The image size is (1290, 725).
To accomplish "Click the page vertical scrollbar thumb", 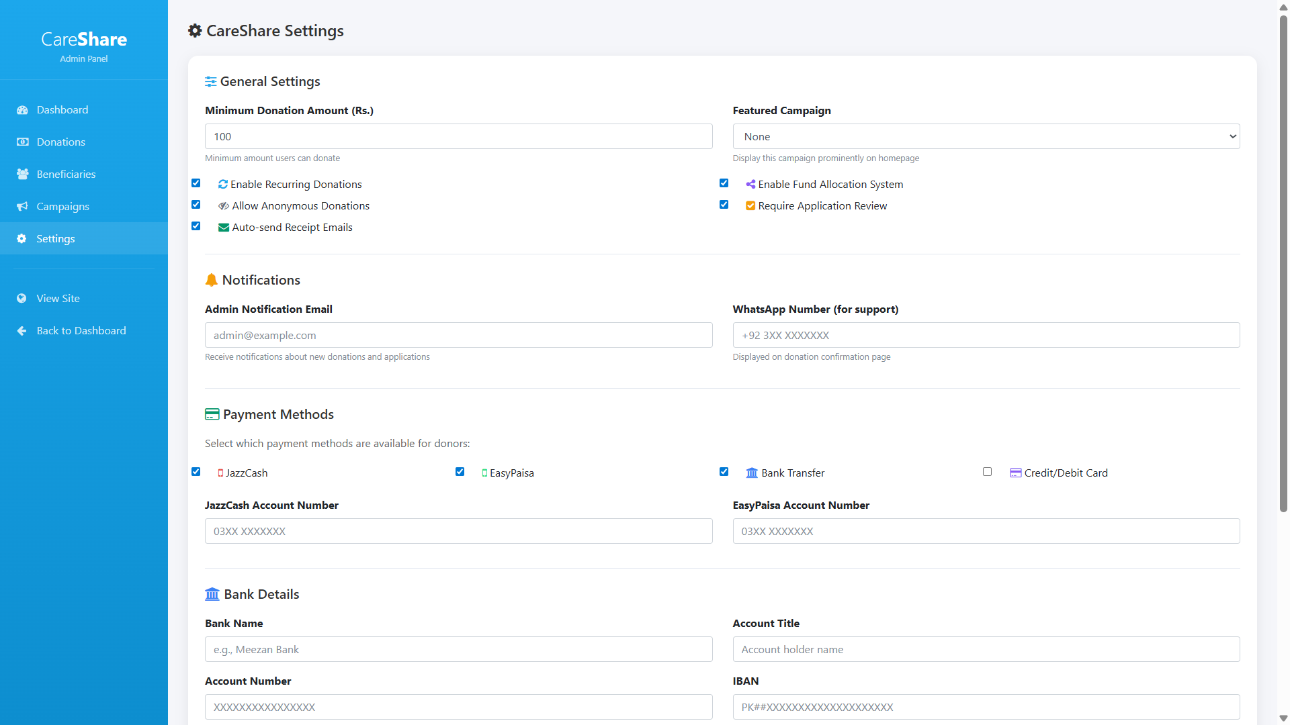I will click(1283, 263).
